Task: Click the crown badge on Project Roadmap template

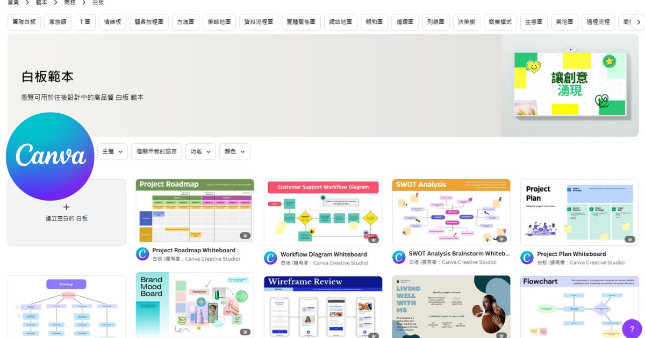Action: pos(245,236)
